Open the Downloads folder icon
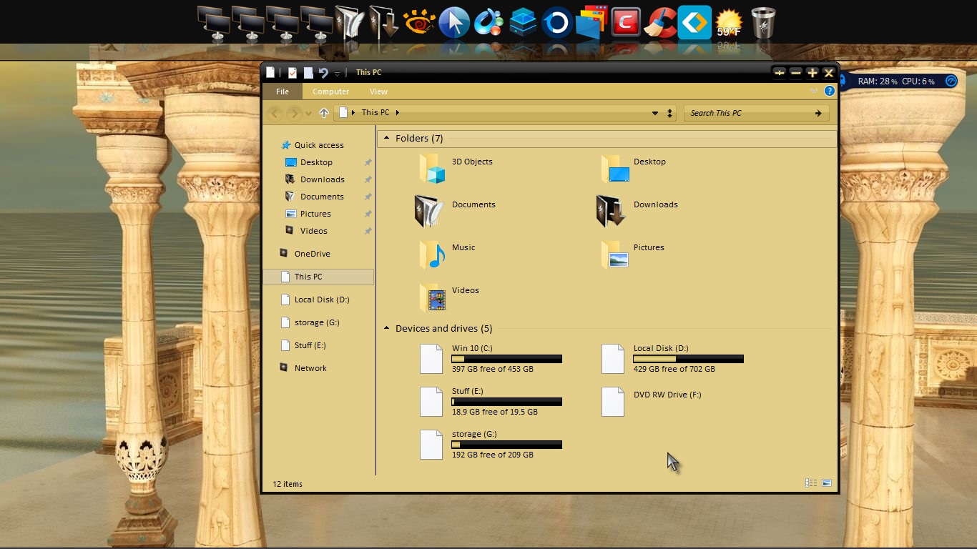 [x=609, y=210]
